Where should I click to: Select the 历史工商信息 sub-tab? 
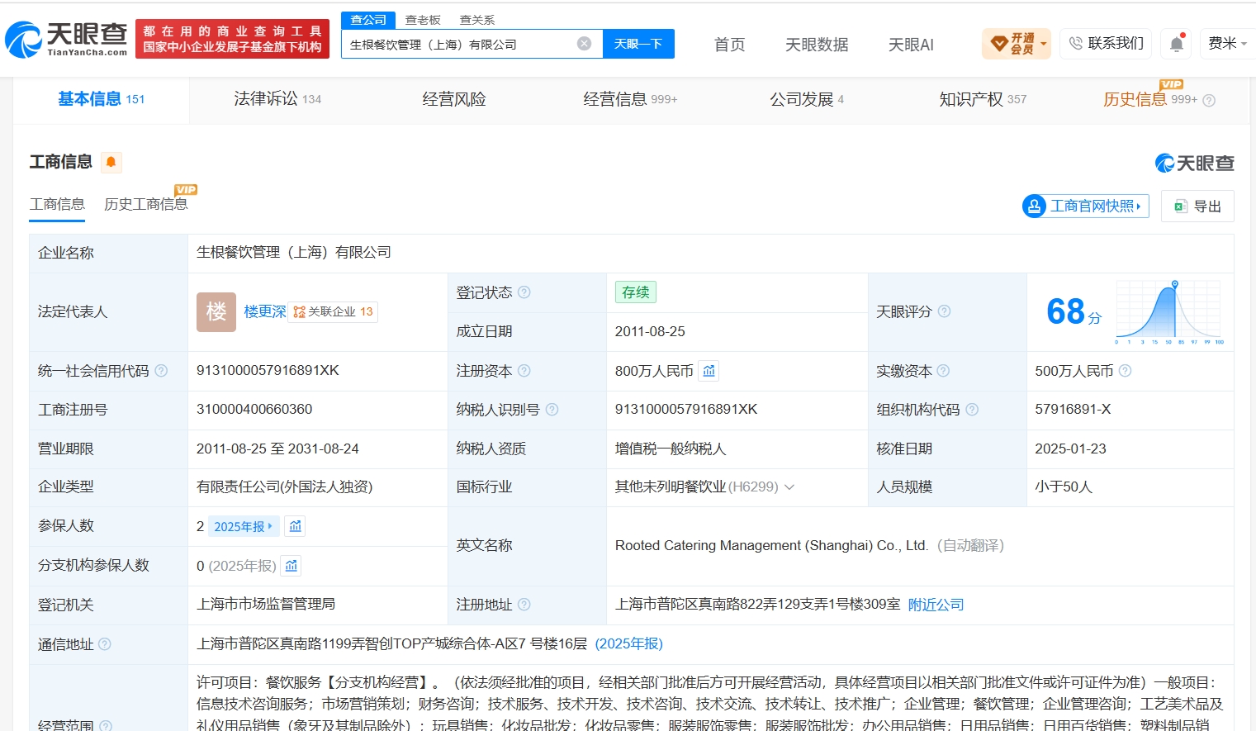click(145, 204)
